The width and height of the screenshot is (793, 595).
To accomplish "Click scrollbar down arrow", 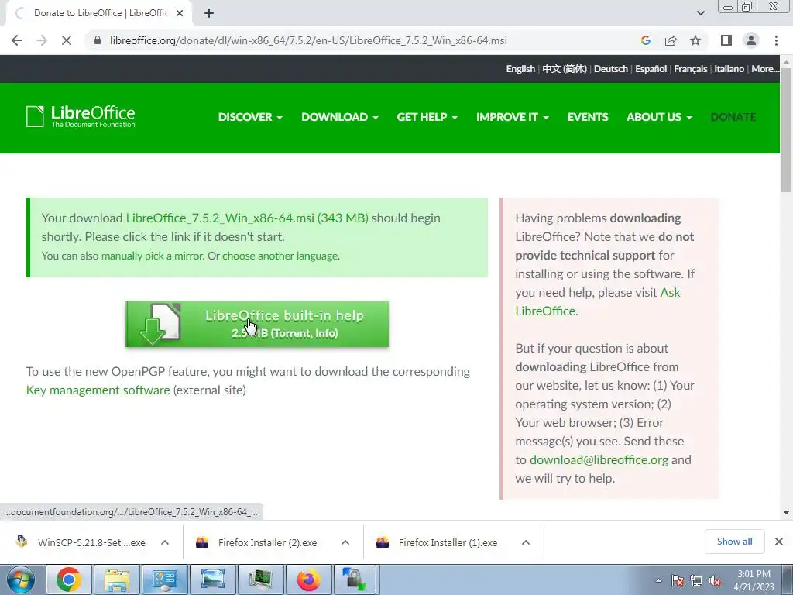I will click(786, 513).
